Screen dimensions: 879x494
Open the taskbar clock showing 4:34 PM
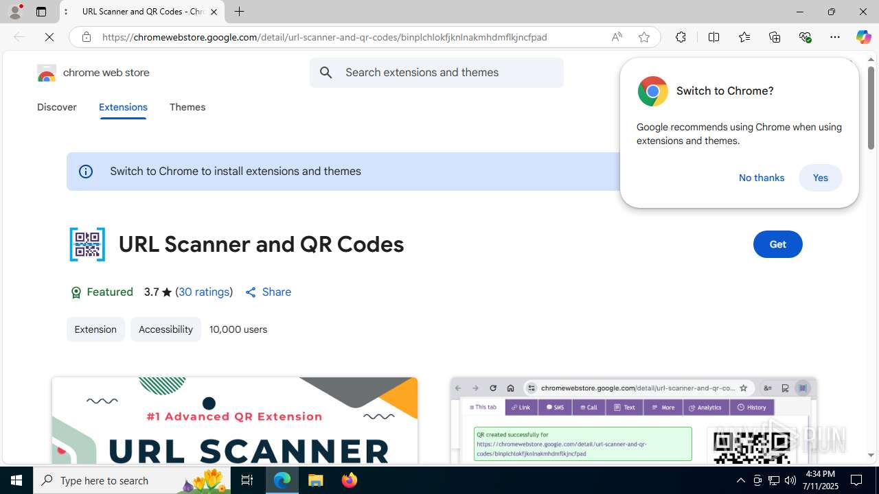(x=820, y=480)
